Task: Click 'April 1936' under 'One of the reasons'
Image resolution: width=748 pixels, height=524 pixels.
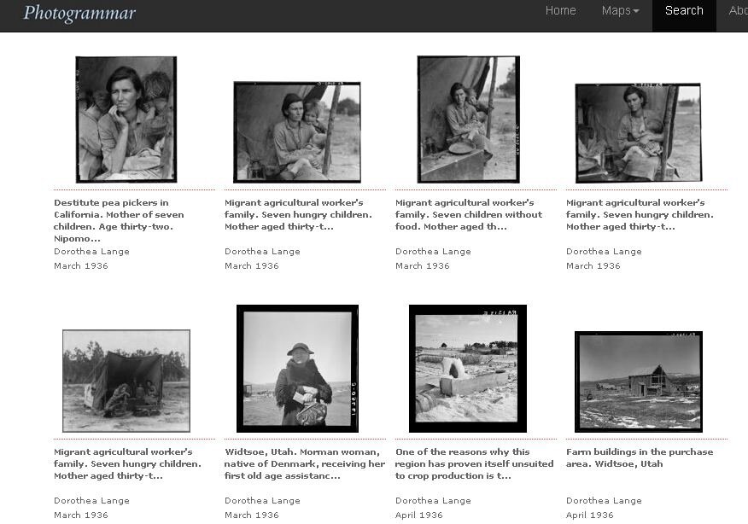Action: pyautogui.click(x=419, y=515)
